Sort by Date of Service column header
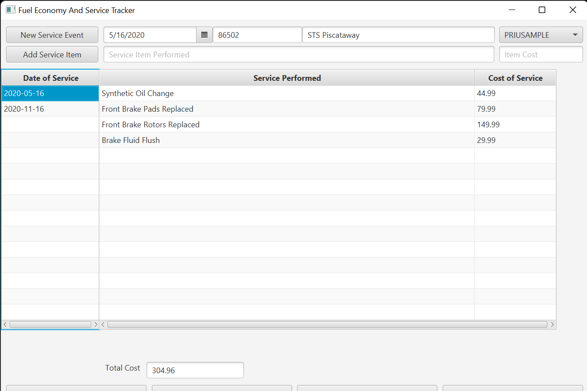 coord(50,78)
